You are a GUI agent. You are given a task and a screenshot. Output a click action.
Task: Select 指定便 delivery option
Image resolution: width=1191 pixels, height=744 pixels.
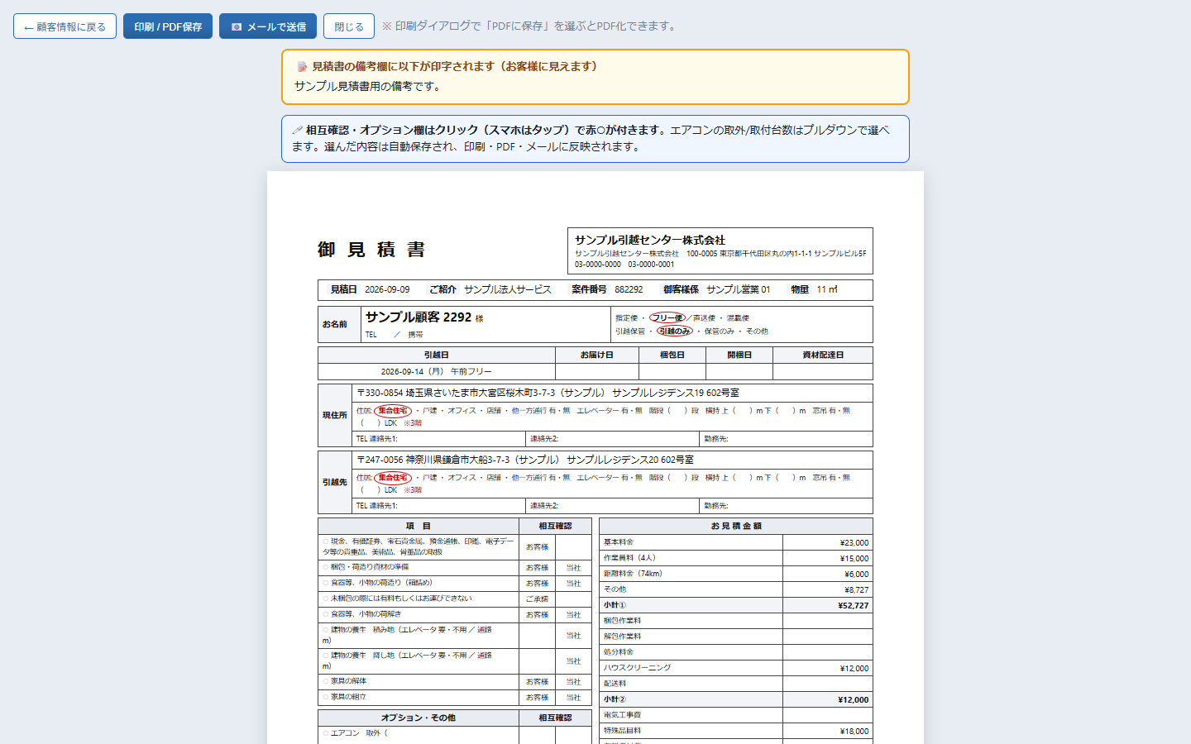[626, 317]
